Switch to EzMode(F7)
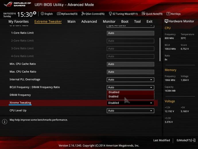Viewport: 198px width, 149px height. point(186,140)
